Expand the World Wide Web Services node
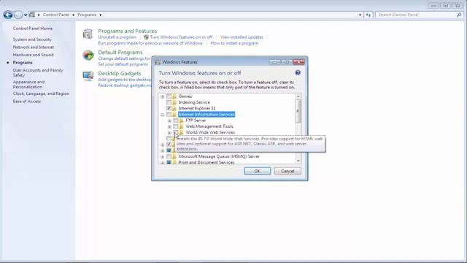Viewport: 467px width, 263px height. coord(169,132)
